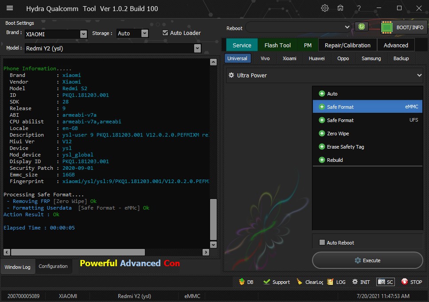Click the INIT button label

point(365,282)
